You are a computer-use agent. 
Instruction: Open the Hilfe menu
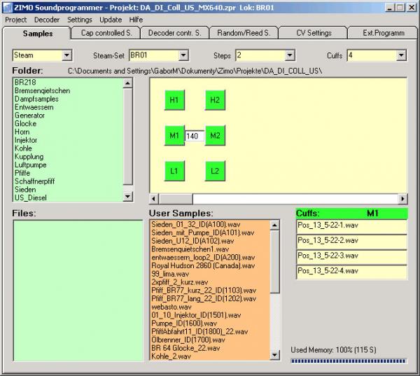(x=136, y=20)
